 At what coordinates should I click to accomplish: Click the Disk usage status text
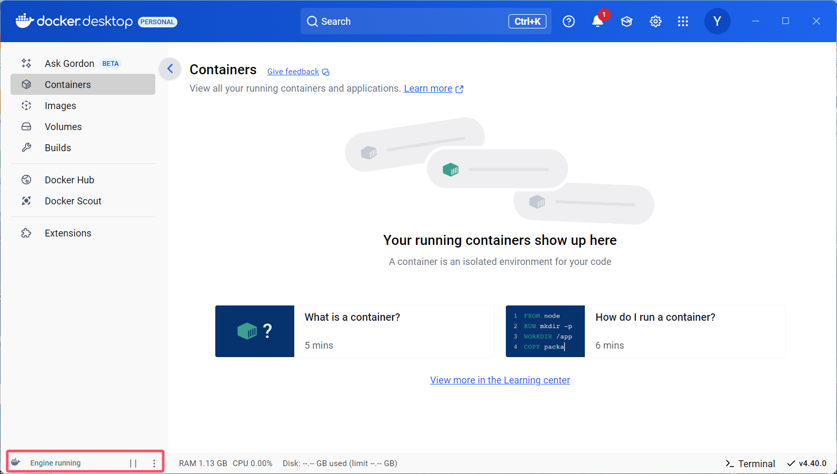coord(340,463)
